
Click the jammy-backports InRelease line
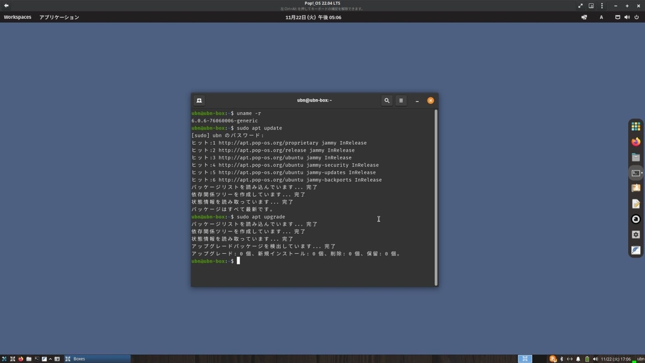(x=286, y=180)
